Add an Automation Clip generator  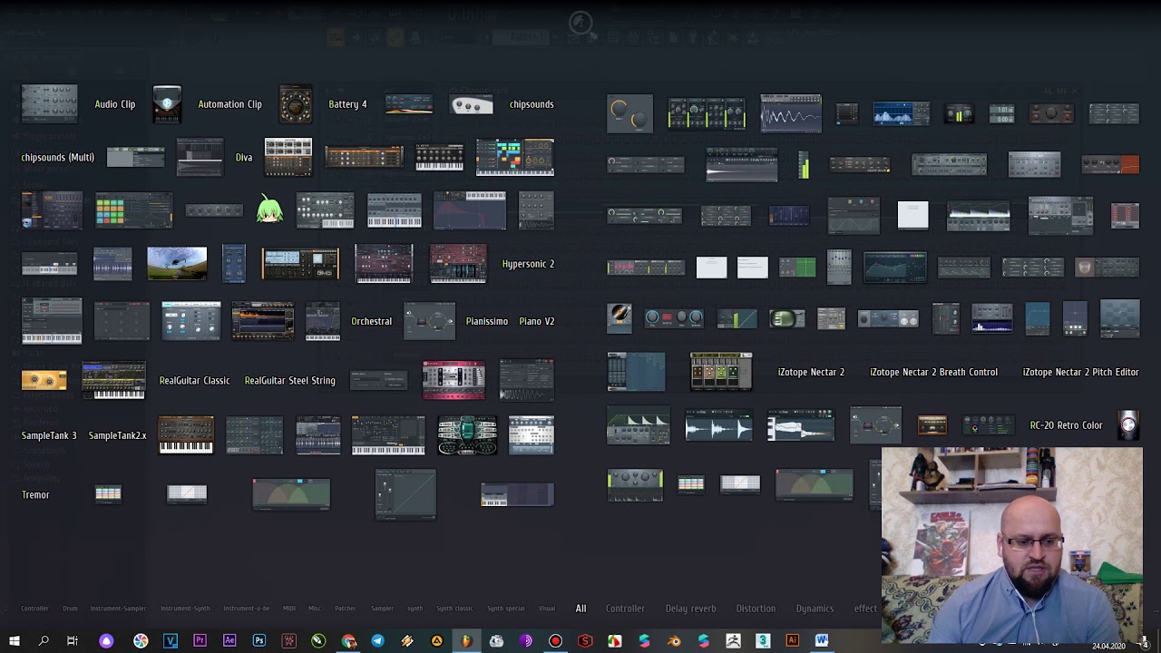(229, 104)
